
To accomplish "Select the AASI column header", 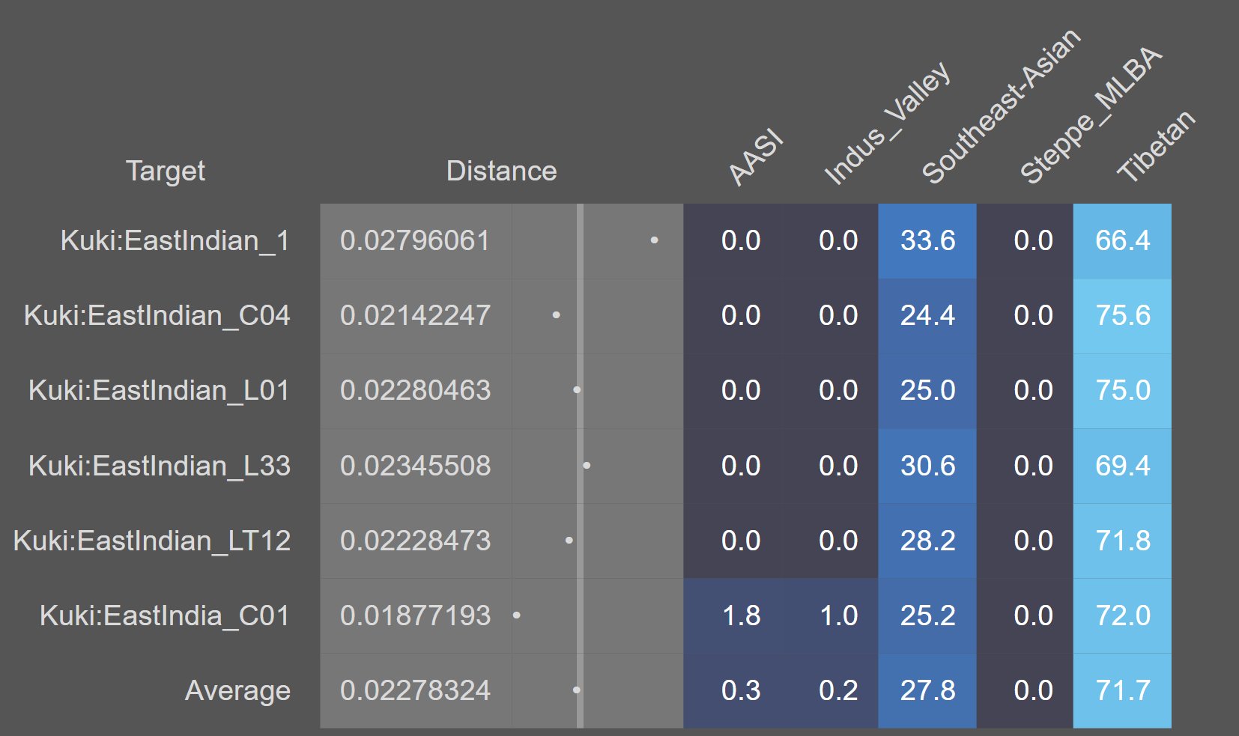I will pyautogui.click(x=755, y=158).
